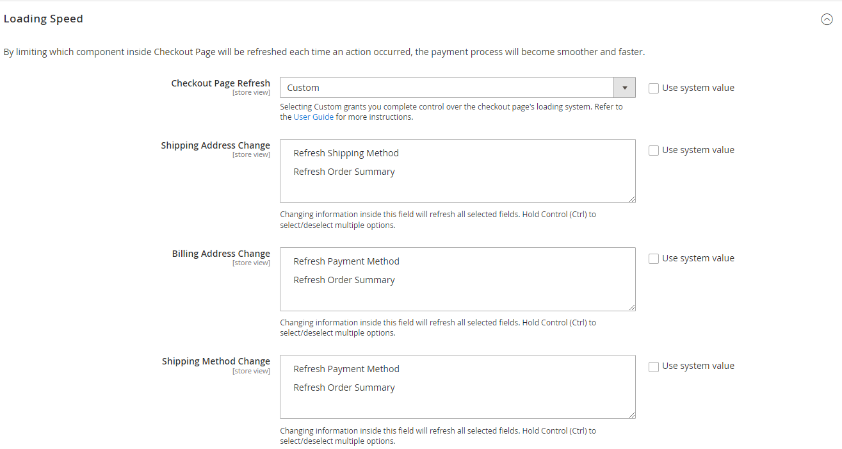The width and height of the screenshot is (842, 449).
Task: Click the Checkout Page Refresh field label
Action: (220, 83)
